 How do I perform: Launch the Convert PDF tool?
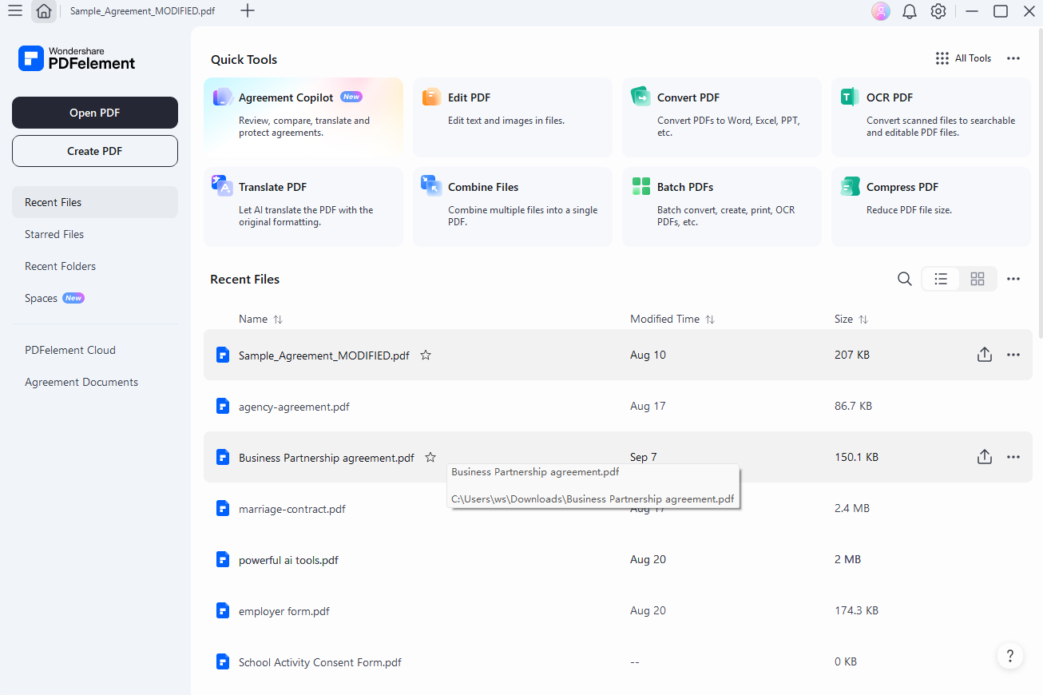pos(722,117)
